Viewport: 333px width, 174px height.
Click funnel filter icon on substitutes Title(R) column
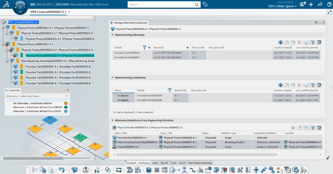pos(170,90)
